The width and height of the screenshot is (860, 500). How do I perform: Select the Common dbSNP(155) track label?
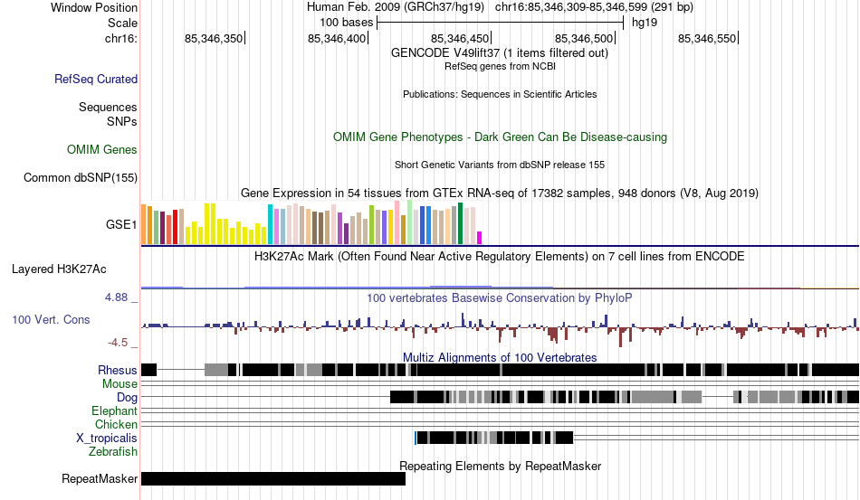click(81, 177)
